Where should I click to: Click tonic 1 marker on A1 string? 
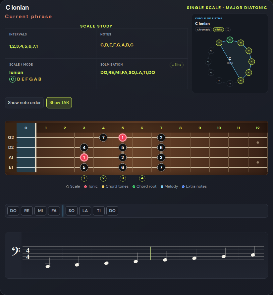tap(84, 157)
